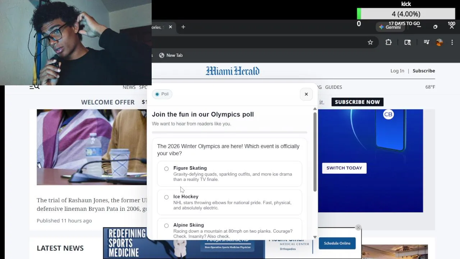View the 68°F weather indicator
Viewport: 460px width, 259px height.
(x=430, y=87)
